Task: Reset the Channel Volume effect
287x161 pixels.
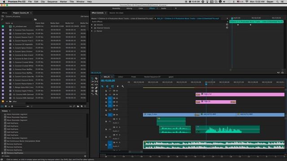Action: tap(227, 28)
